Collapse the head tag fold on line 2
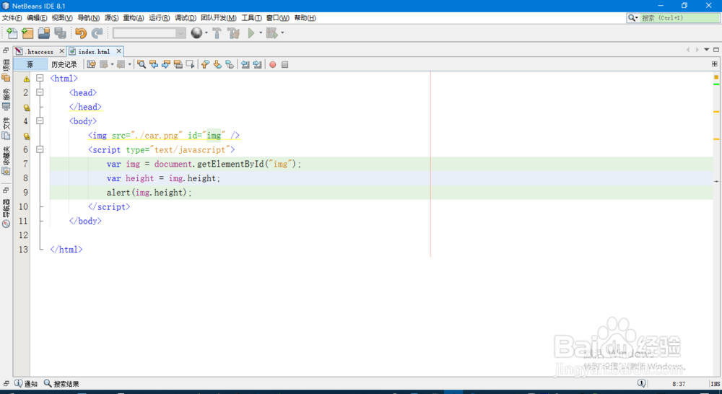The image size is (722, 394). pyautogui.click(x=40, y=92)
